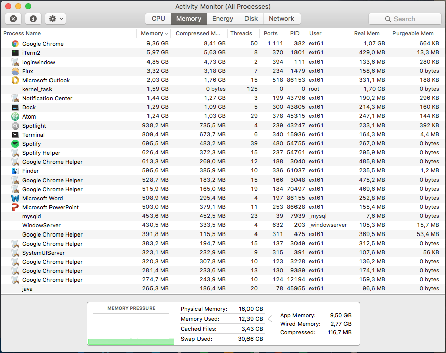Select the Atom editor icon
The width and height of the screenshot is (446, 353).
(15, 116)
